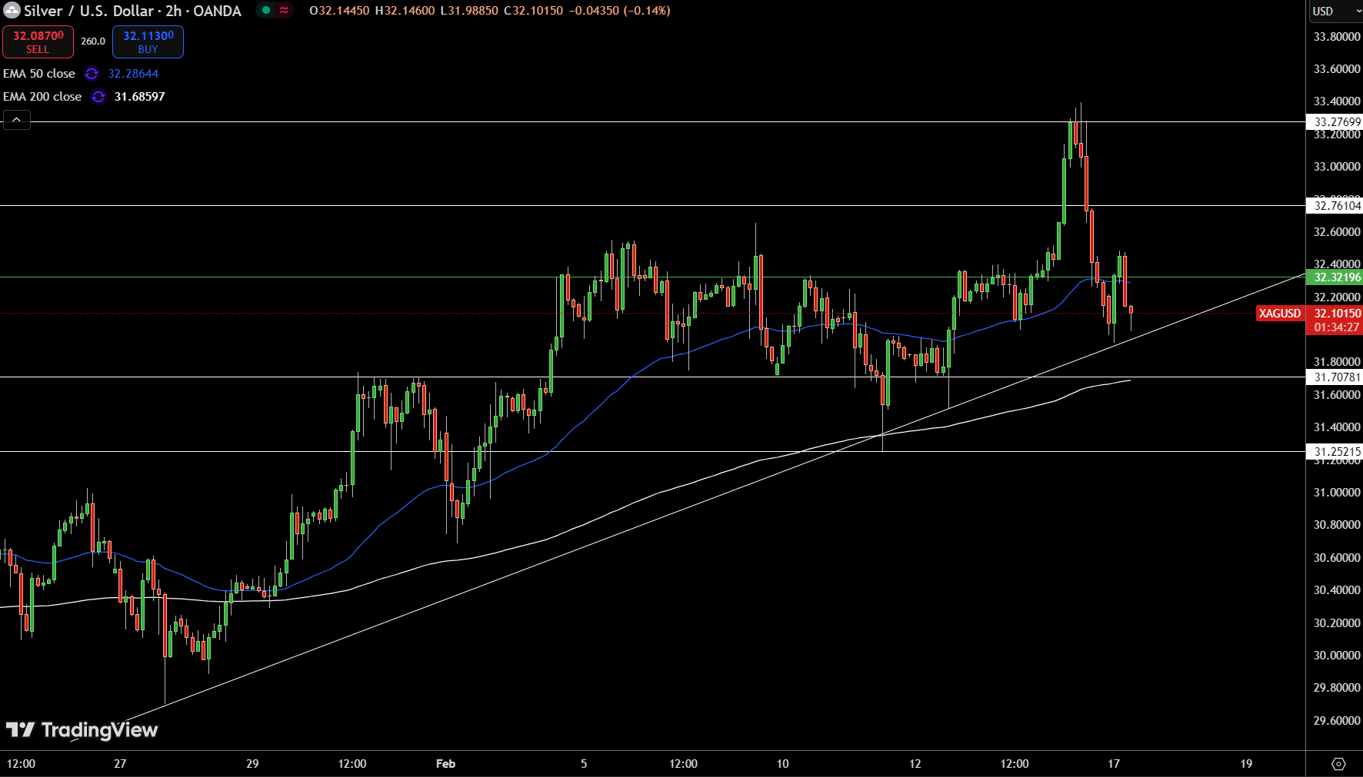Click the 5 date label on time axis

[x=584, y=763]
